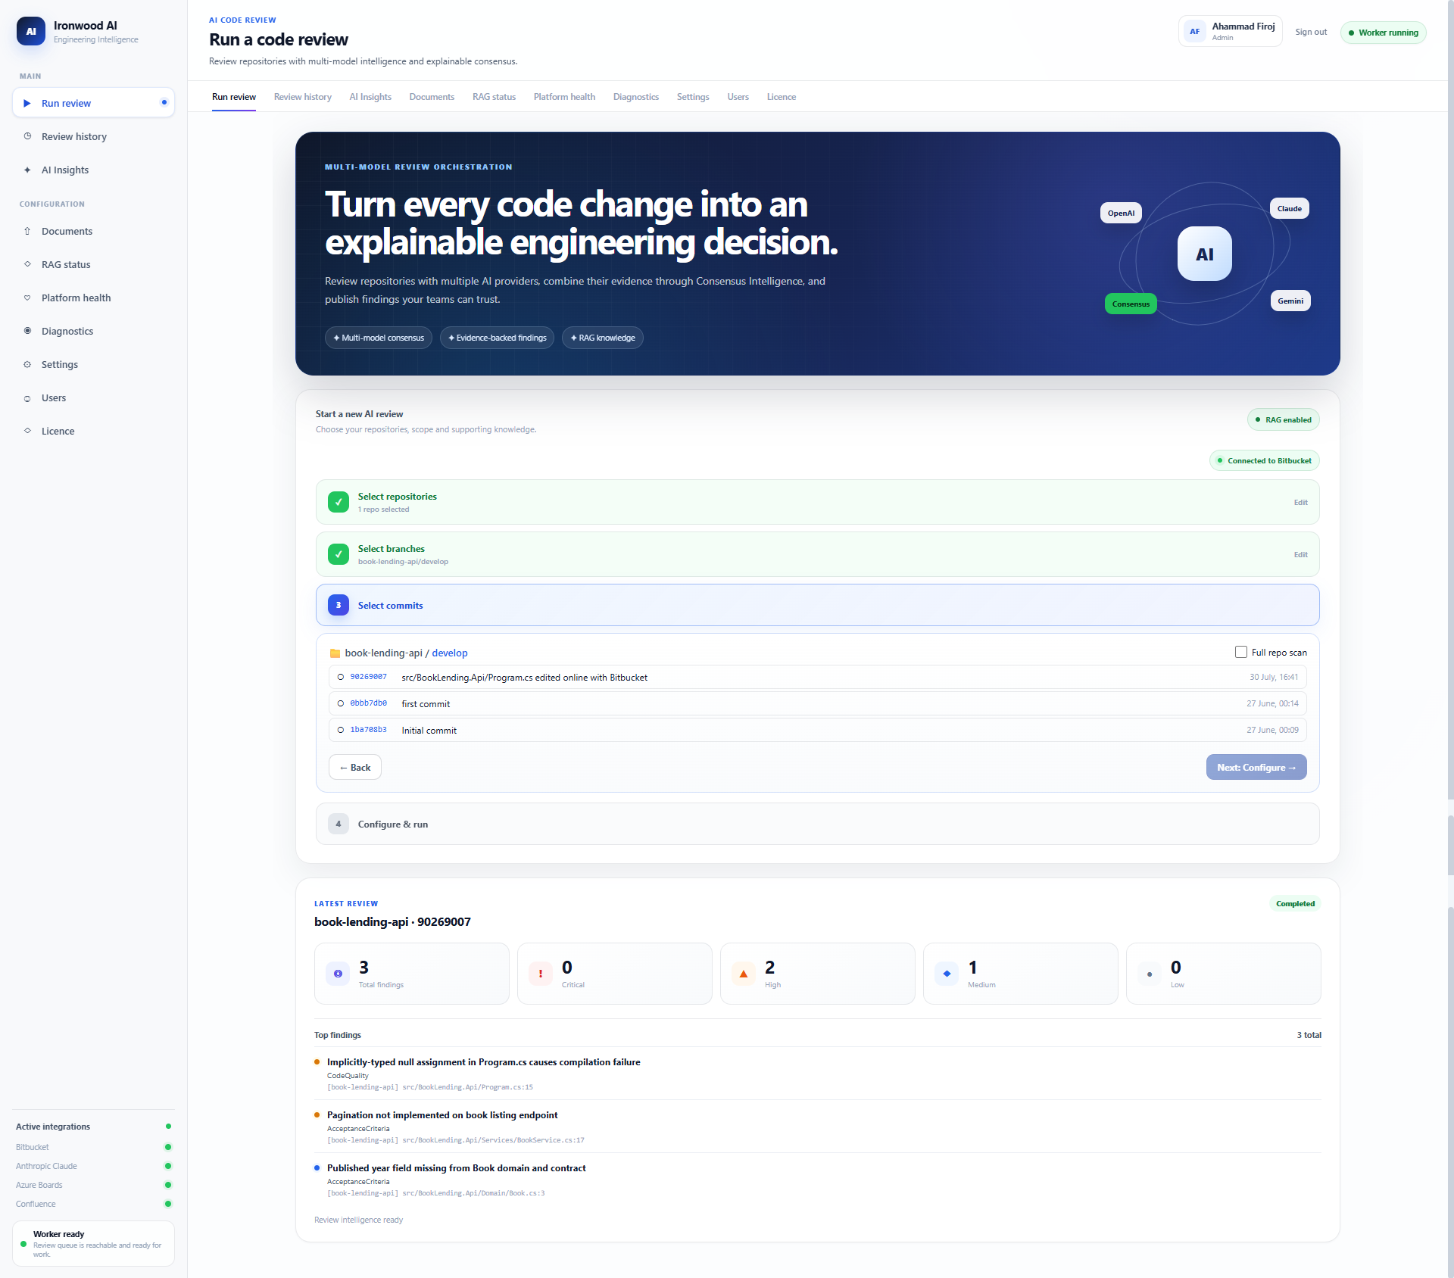The width and height of the screenshot is (1454, 1278).
Task: Collapse the Select commits step header
Action: pyautogui.click(x=817, y=605)
